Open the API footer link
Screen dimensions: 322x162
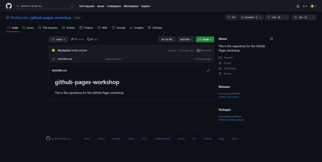(194, 139)
